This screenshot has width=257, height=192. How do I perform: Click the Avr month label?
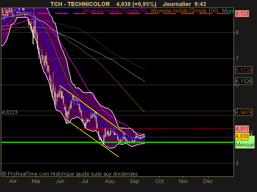[13, 181]
